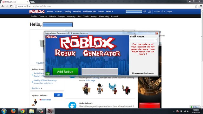Click the taskbar clock showing 7:29 PM

(x=196, y=111)
